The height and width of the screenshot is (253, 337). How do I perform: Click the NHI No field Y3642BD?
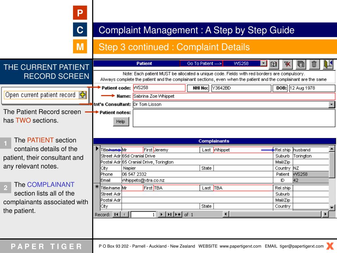coord(241,88)
